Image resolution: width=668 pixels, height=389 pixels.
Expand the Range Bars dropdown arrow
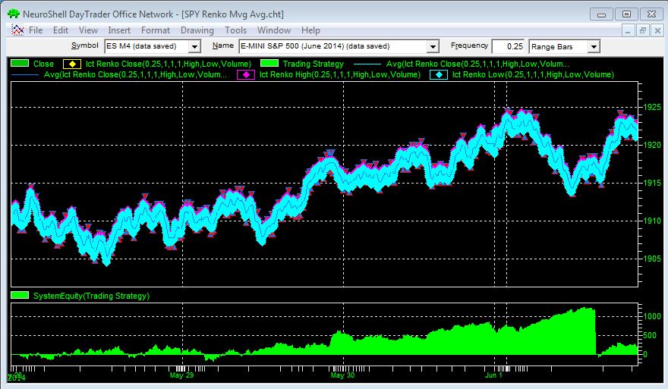click(594, 46)
